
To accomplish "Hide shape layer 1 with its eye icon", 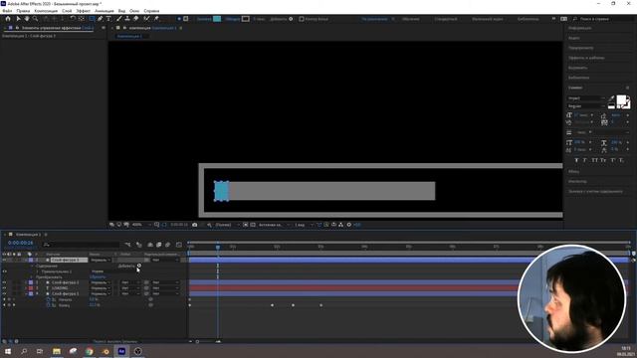I will click(4, 294).
